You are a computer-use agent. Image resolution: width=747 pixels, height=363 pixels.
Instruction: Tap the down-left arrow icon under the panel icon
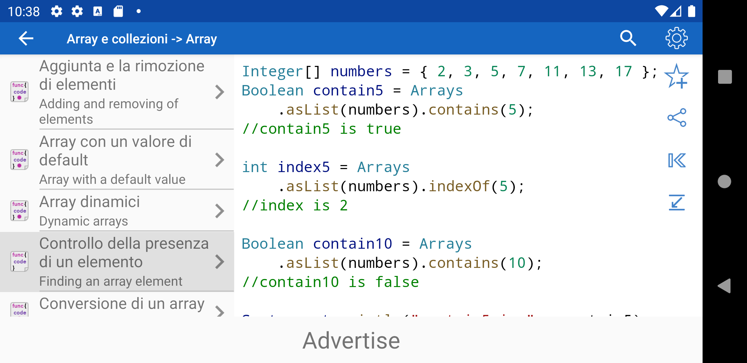pos(676,202)
